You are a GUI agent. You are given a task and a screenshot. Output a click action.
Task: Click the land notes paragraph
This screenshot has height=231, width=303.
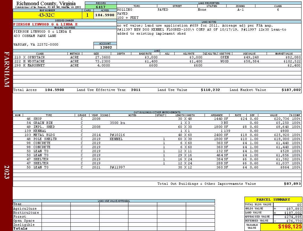[x=201, y=29]
